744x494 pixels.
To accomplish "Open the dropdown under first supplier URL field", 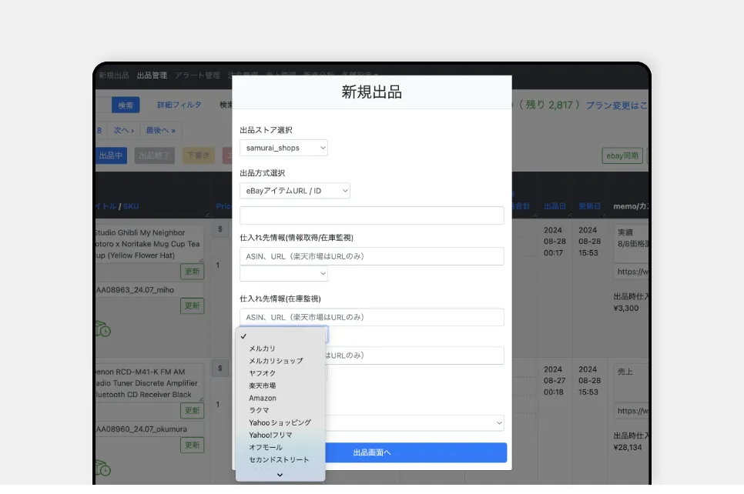I will coord(283,273).
